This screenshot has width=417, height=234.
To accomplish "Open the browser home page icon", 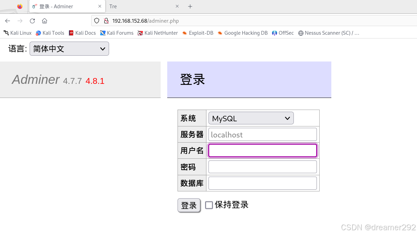I will tap(44, 21).
